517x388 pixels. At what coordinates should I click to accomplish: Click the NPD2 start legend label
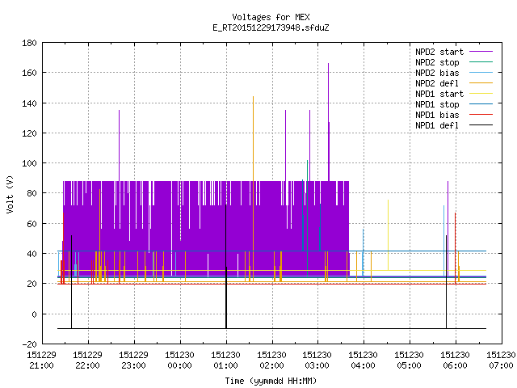pyautogui.click(x=439, y=52)
